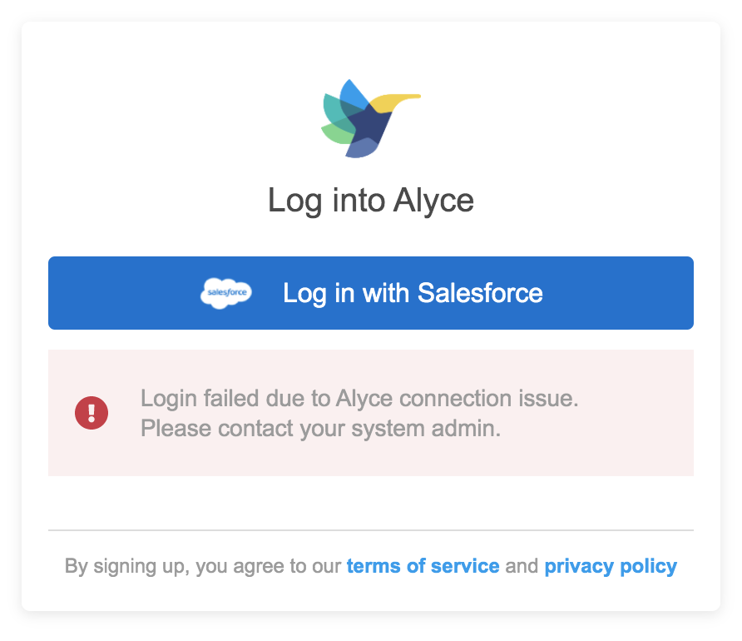Click the hummingbird's green wing feather

(337, 134)
